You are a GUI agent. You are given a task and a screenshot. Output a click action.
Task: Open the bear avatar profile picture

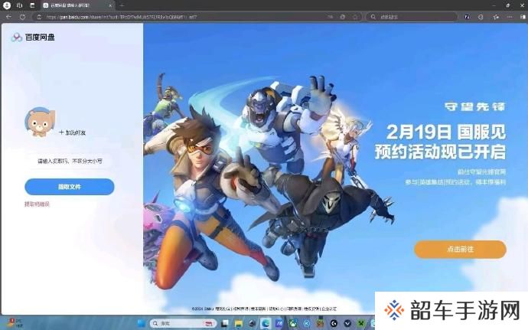(38, 122)
